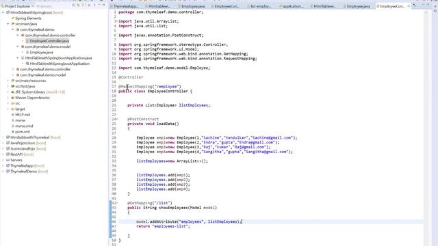The image size is (438, 246).
Task: Select the mvnw file
Action: coord(21,120)
